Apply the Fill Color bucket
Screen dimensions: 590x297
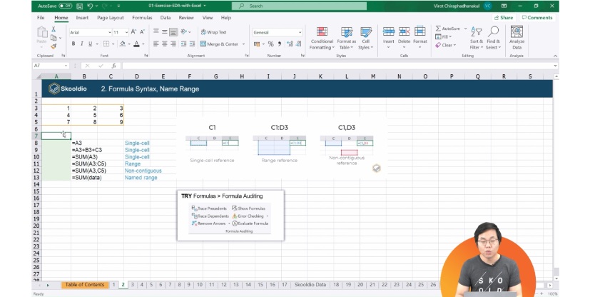tap(122, 44)
